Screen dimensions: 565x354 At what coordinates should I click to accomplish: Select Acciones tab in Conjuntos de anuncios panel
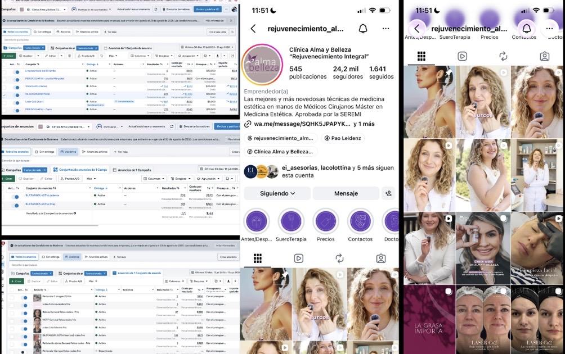69,152
